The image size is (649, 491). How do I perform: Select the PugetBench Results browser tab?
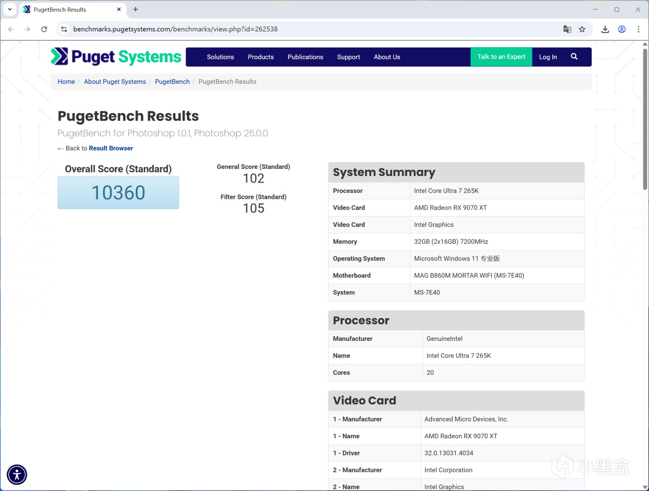(x=72, y=9)
